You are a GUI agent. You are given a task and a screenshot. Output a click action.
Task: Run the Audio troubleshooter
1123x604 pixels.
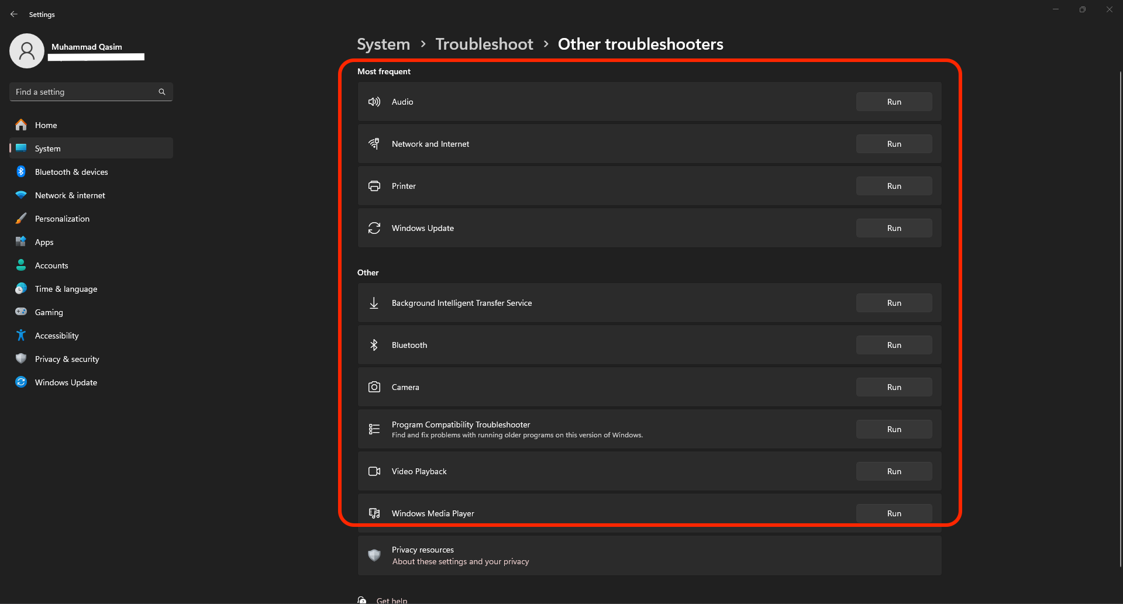[x=894, y=102]
